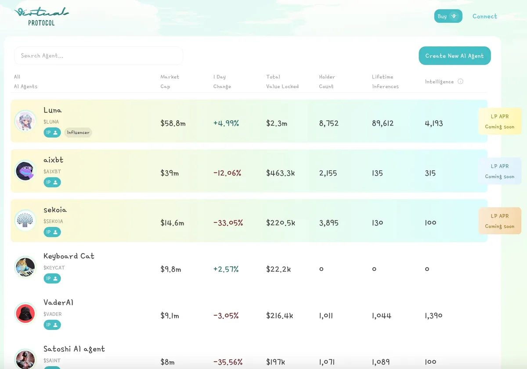
Task: Click the Virtuals Protocol logo
Action: 41,16
